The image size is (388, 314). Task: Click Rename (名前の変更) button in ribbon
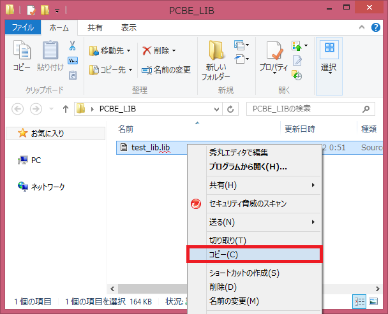point(166,69)
